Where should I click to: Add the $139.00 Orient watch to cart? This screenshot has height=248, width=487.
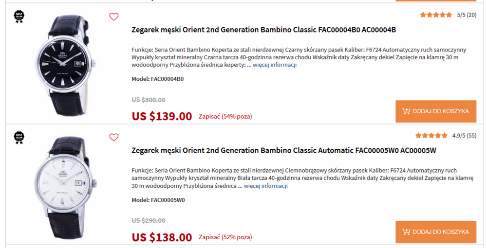point(436,111)
